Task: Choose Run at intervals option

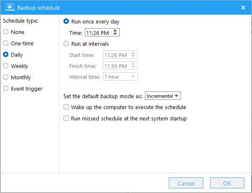Action: click(x=66, y=44)
